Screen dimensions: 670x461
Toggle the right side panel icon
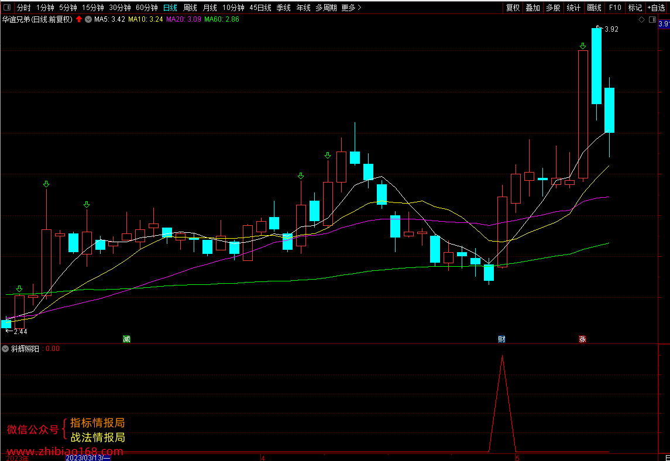coord(652,20)
